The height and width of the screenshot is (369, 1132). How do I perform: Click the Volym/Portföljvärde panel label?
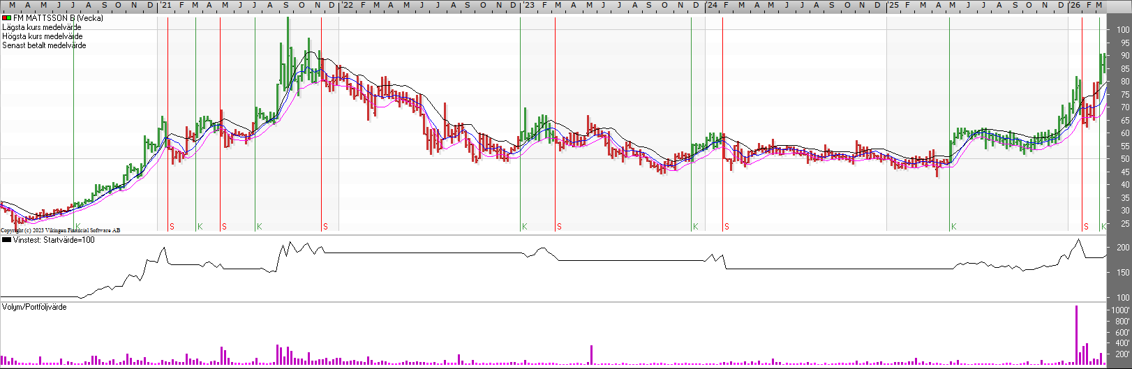pyautogui.click(x=35, y=307)
